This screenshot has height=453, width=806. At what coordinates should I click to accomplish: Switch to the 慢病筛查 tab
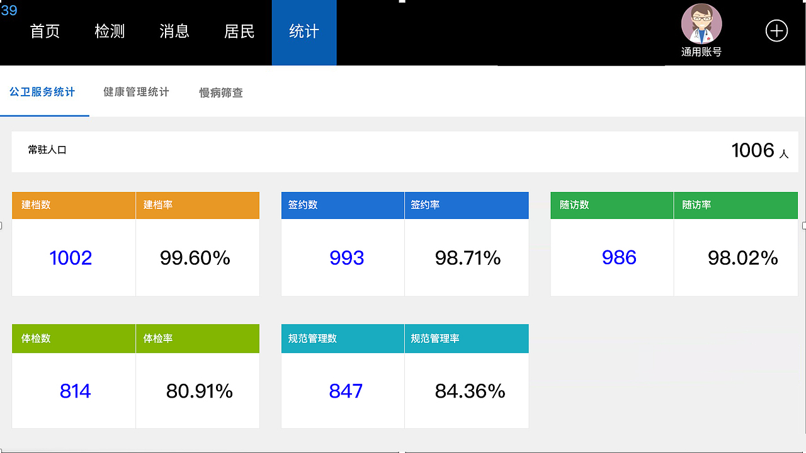pos(220,92)
